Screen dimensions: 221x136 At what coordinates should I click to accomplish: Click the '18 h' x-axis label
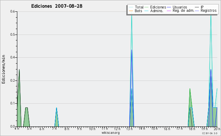click(x=192, y=129)
